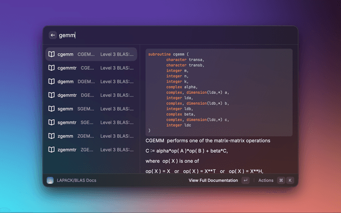Click the book icon beside cgemmtr
This screenshot has height=213, width=341.
(x=51, y=68)
